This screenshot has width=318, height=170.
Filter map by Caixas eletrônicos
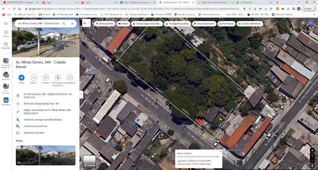click(250, 24)
